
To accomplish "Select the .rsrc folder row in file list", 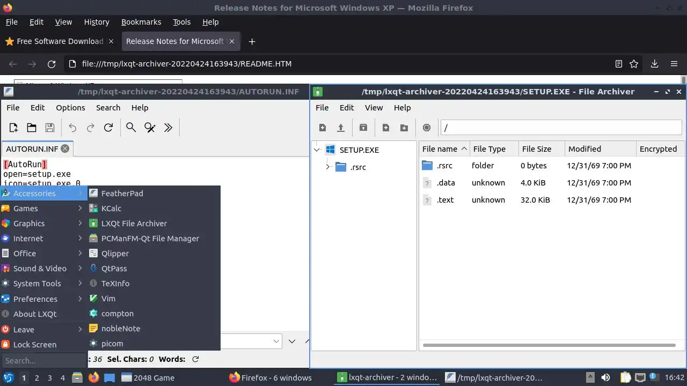I will [x=552, y=166].
